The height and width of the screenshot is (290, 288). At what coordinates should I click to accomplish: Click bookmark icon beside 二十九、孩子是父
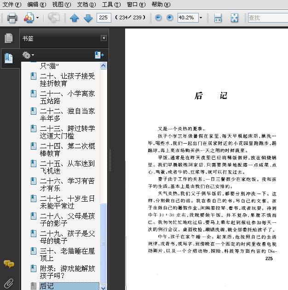tap(34, 233)
